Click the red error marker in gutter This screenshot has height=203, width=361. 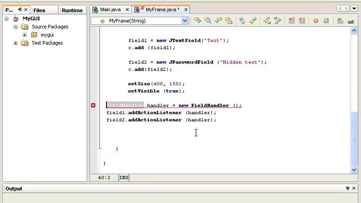(93, 105)
